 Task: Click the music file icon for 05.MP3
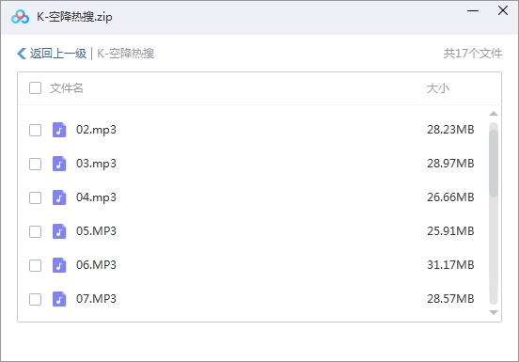point(59,231)
